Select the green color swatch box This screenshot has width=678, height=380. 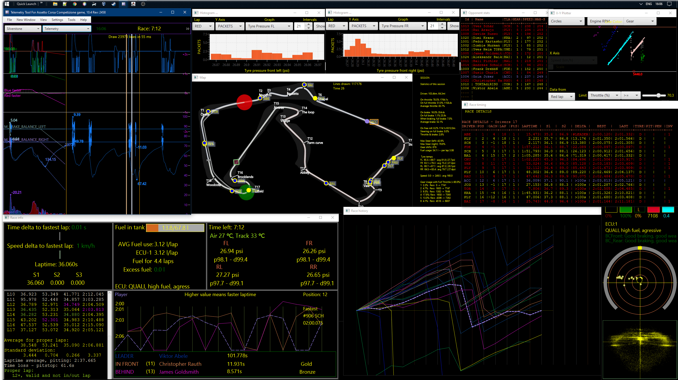click(x=625, y=210)
